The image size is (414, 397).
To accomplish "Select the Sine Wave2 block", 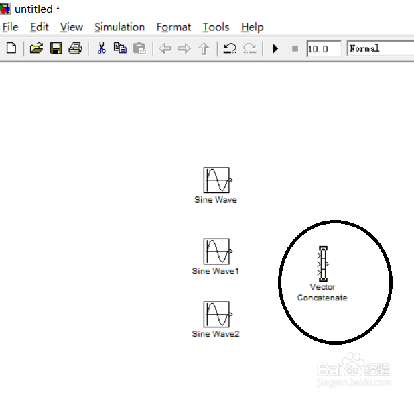I will tap(216, 315).
